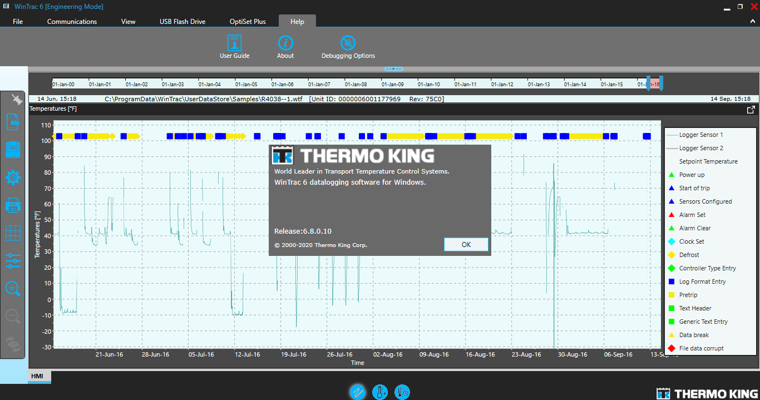The image size is (760, 400).
Task: Toggle Sensors Configured legend entry
Action: (705, 201)
